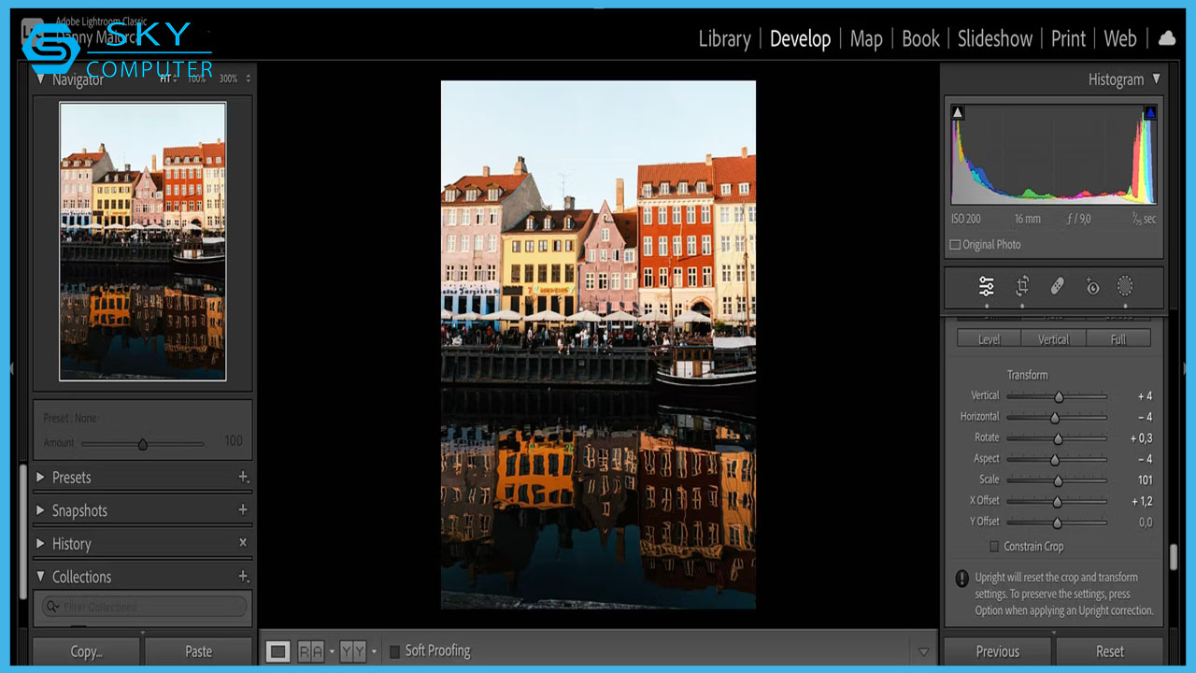
Task: Switch to the Library module
Action: tap(724, 38)
